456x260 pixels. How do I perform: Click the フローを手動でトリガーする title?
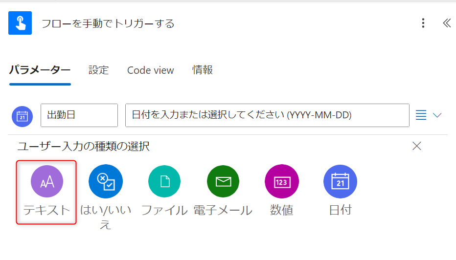pos(108,23)
